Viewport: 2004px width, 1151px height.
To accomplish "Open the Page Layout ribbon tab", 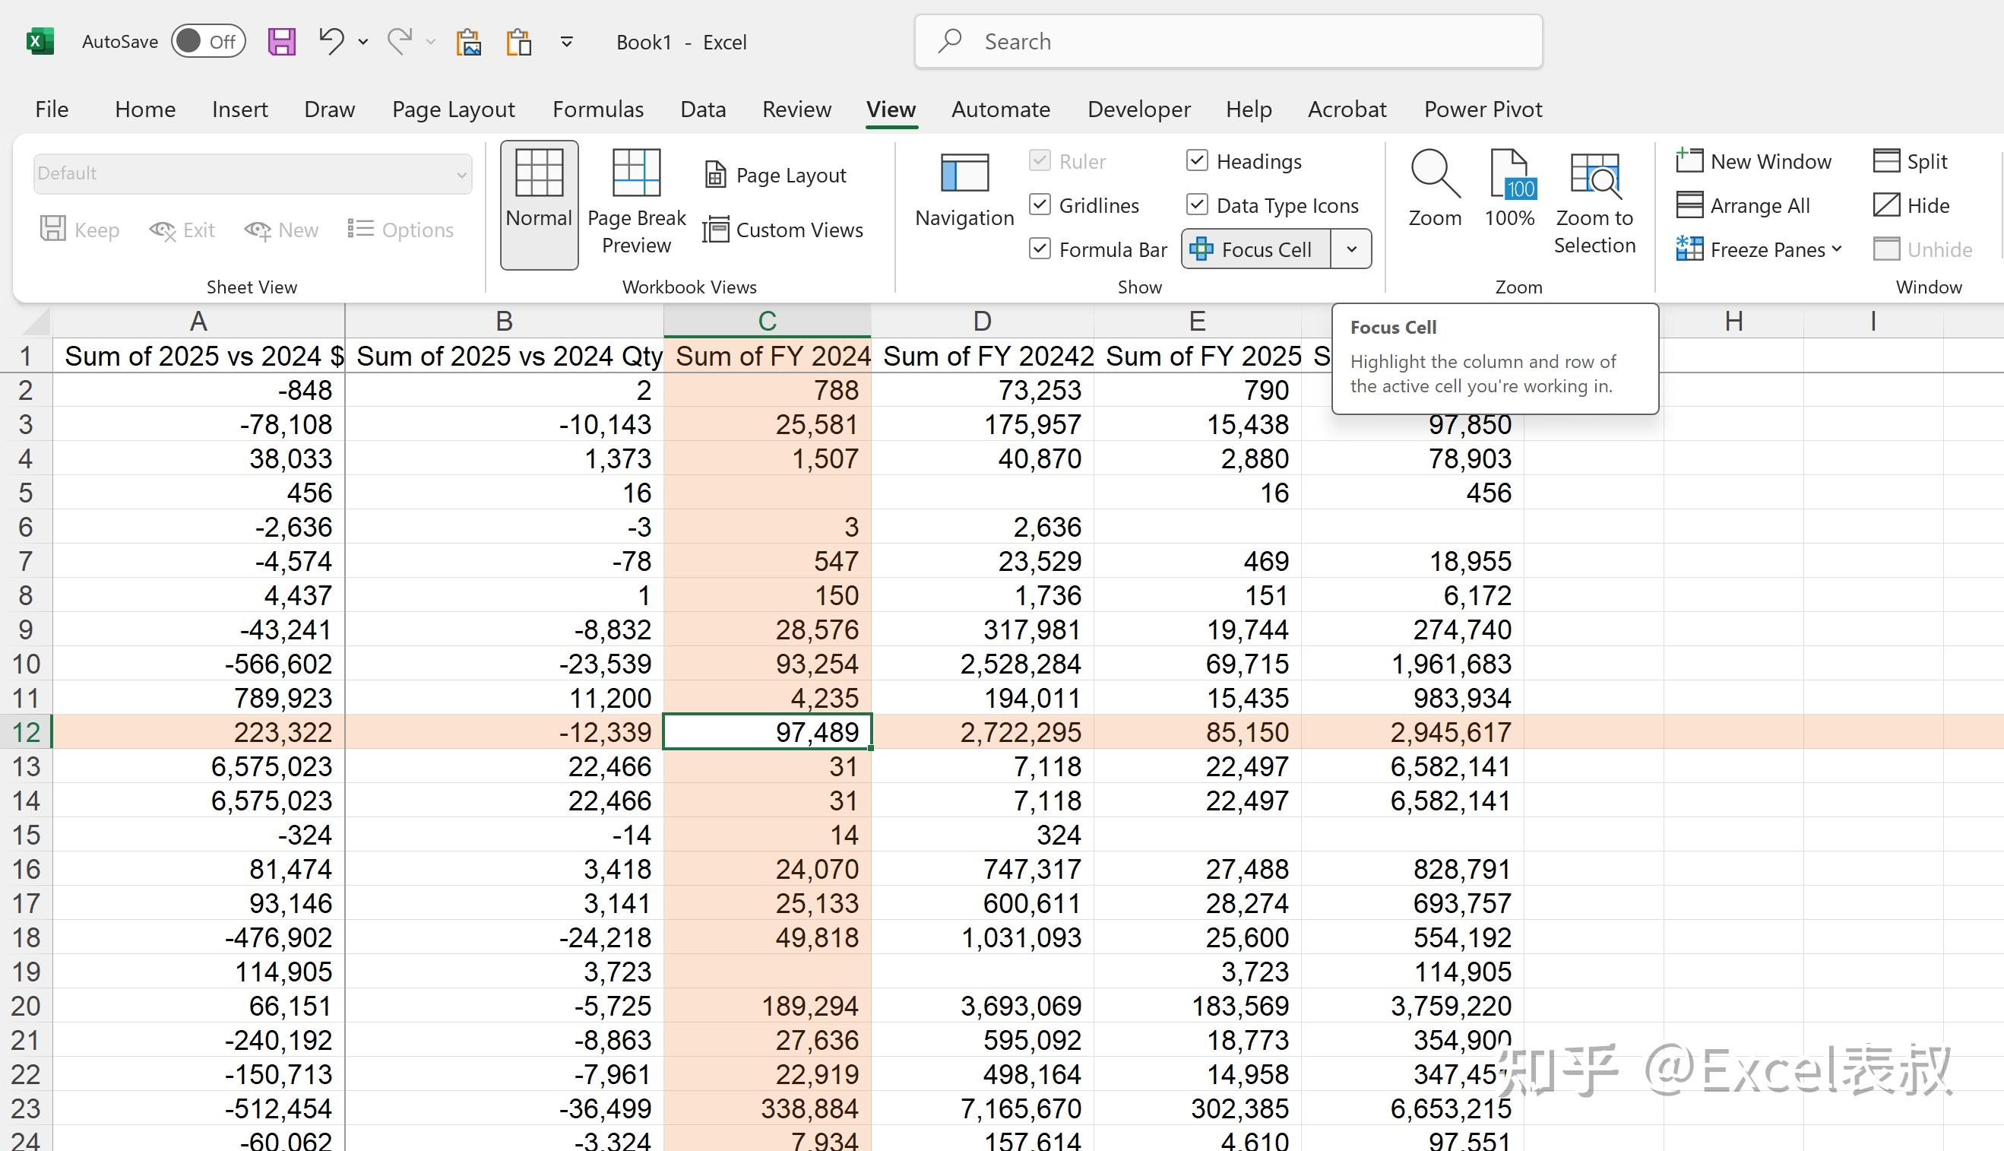I will [x=453, y=109].
